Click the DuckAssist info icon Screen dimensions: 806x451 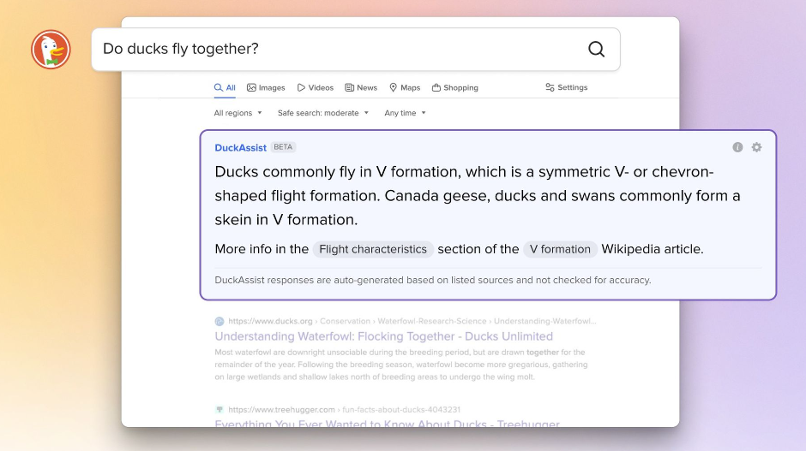click(737, 147)
